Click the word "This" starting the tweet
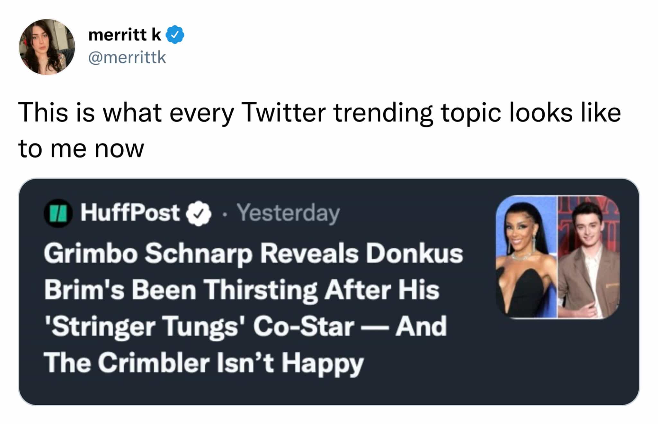The height and width of the screenshot is (424, 658). (43, 112)
